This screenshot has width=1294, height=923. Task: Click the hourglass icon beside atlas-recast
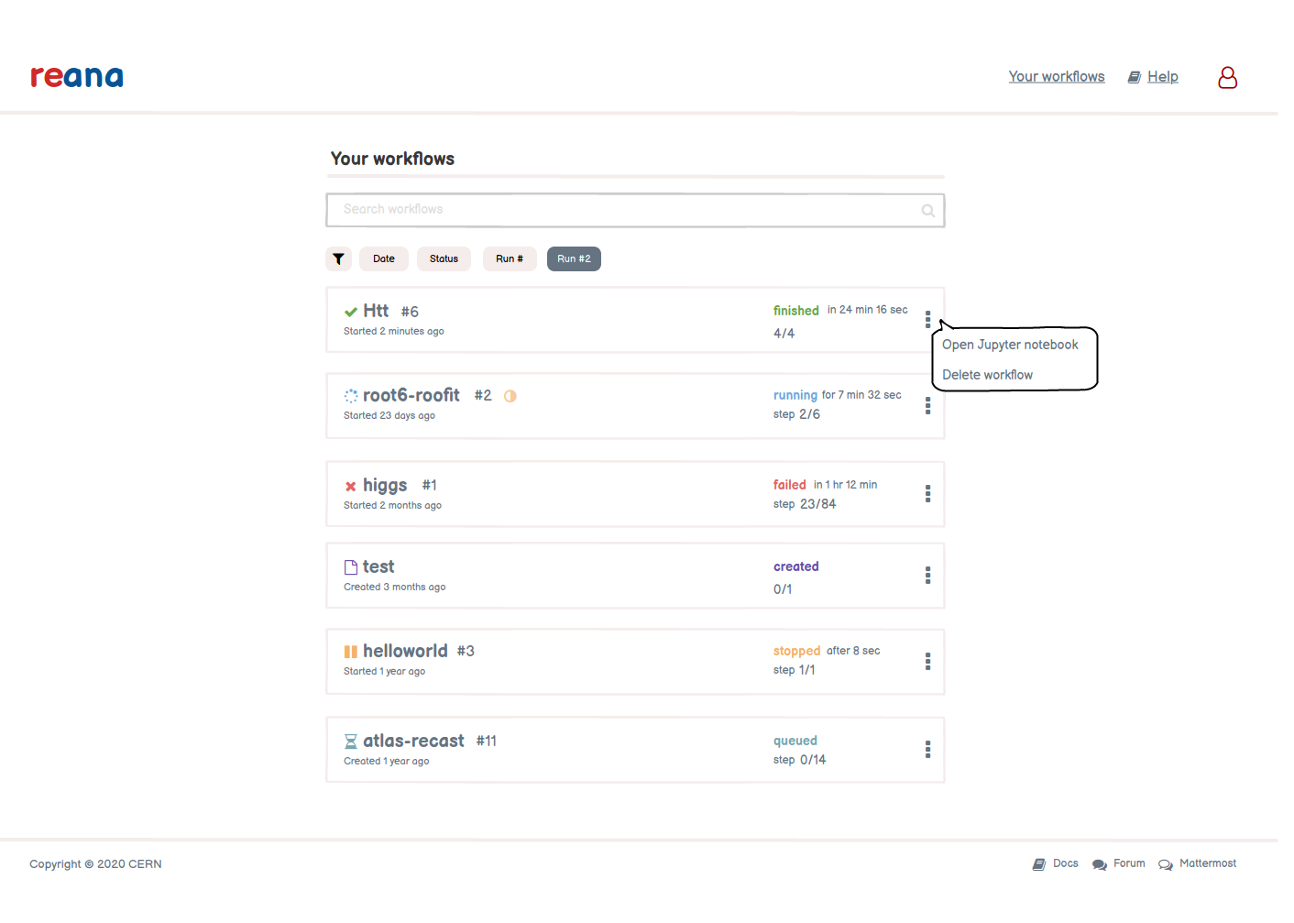350,741
